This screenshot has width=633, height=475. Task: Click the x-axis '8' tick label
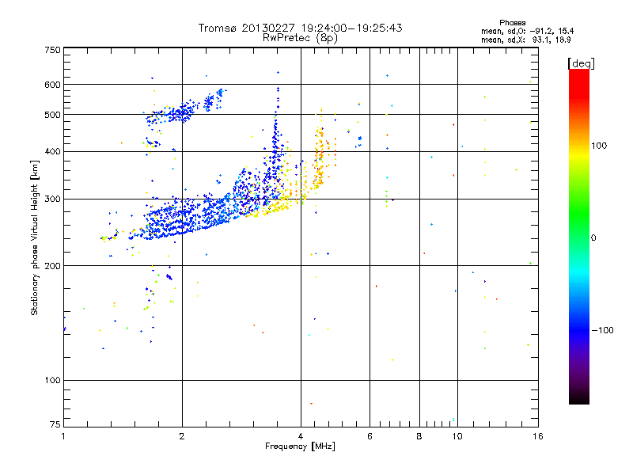[419, 436]
